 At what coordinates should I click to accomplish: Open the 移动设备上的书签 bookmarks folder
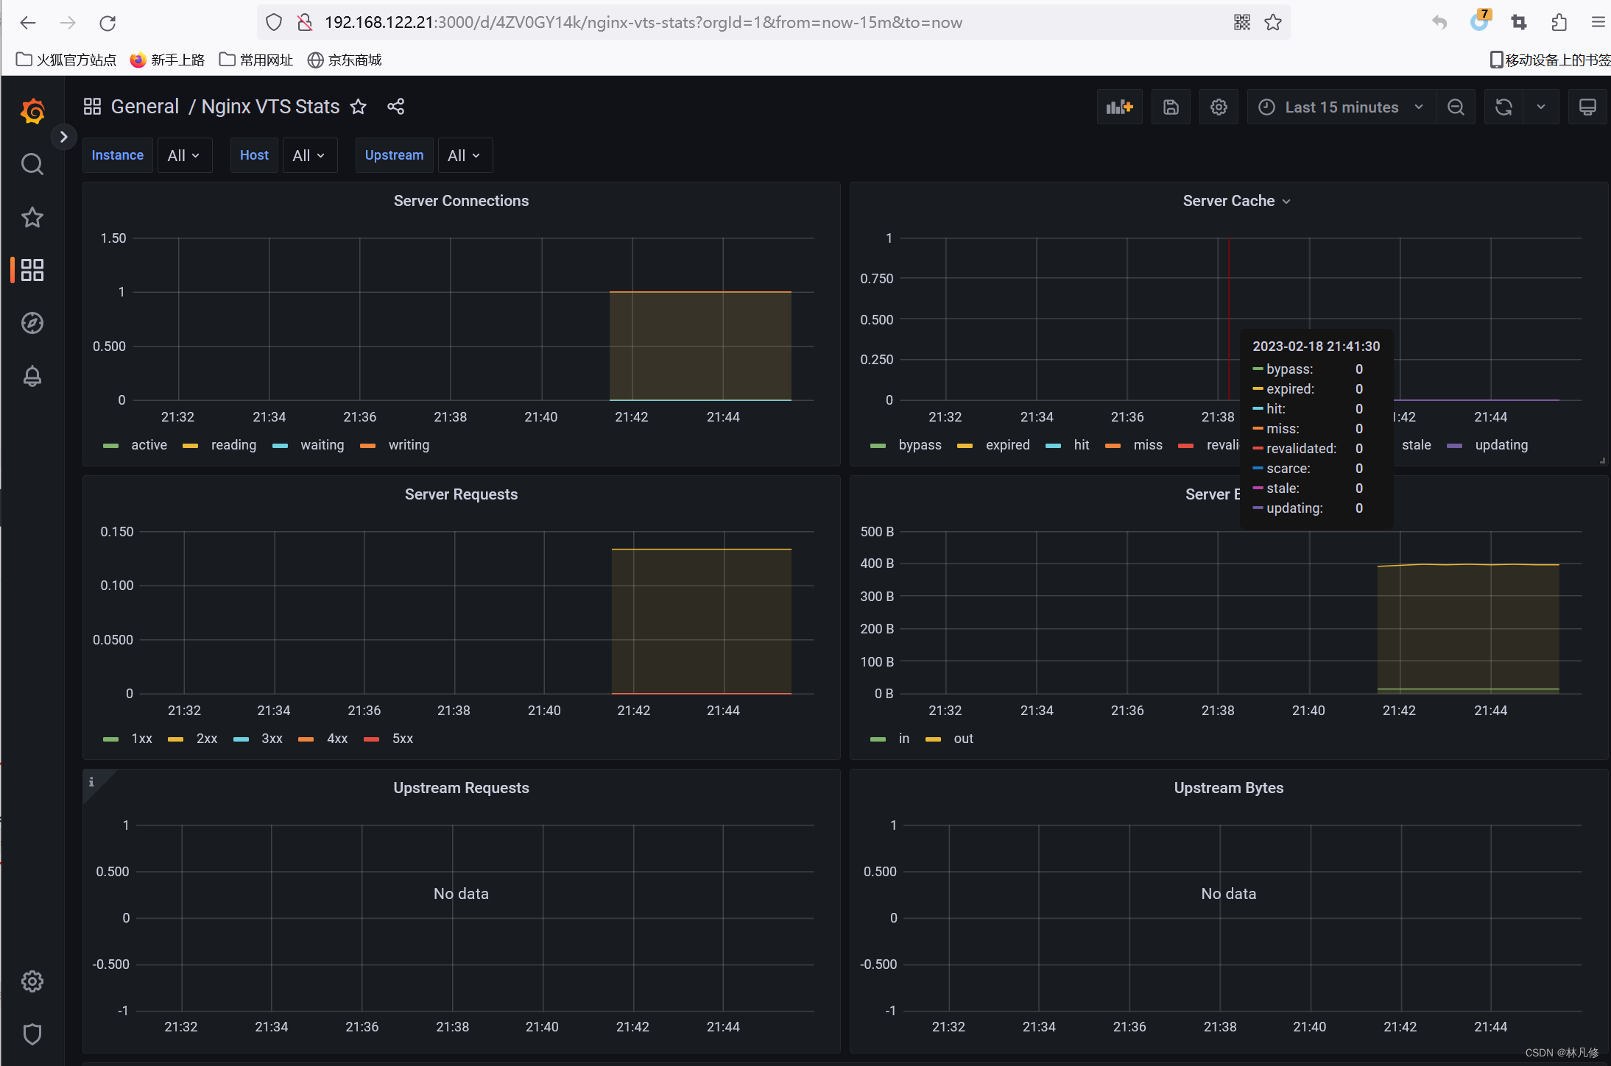1550,60
